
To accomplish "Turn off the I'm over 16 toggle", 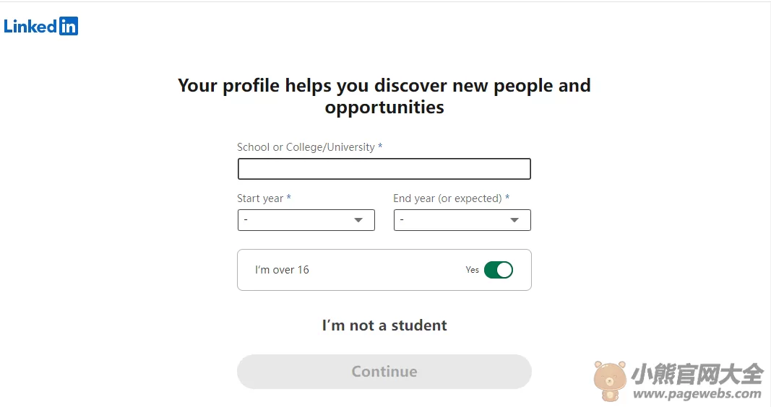I will point(499,270).
